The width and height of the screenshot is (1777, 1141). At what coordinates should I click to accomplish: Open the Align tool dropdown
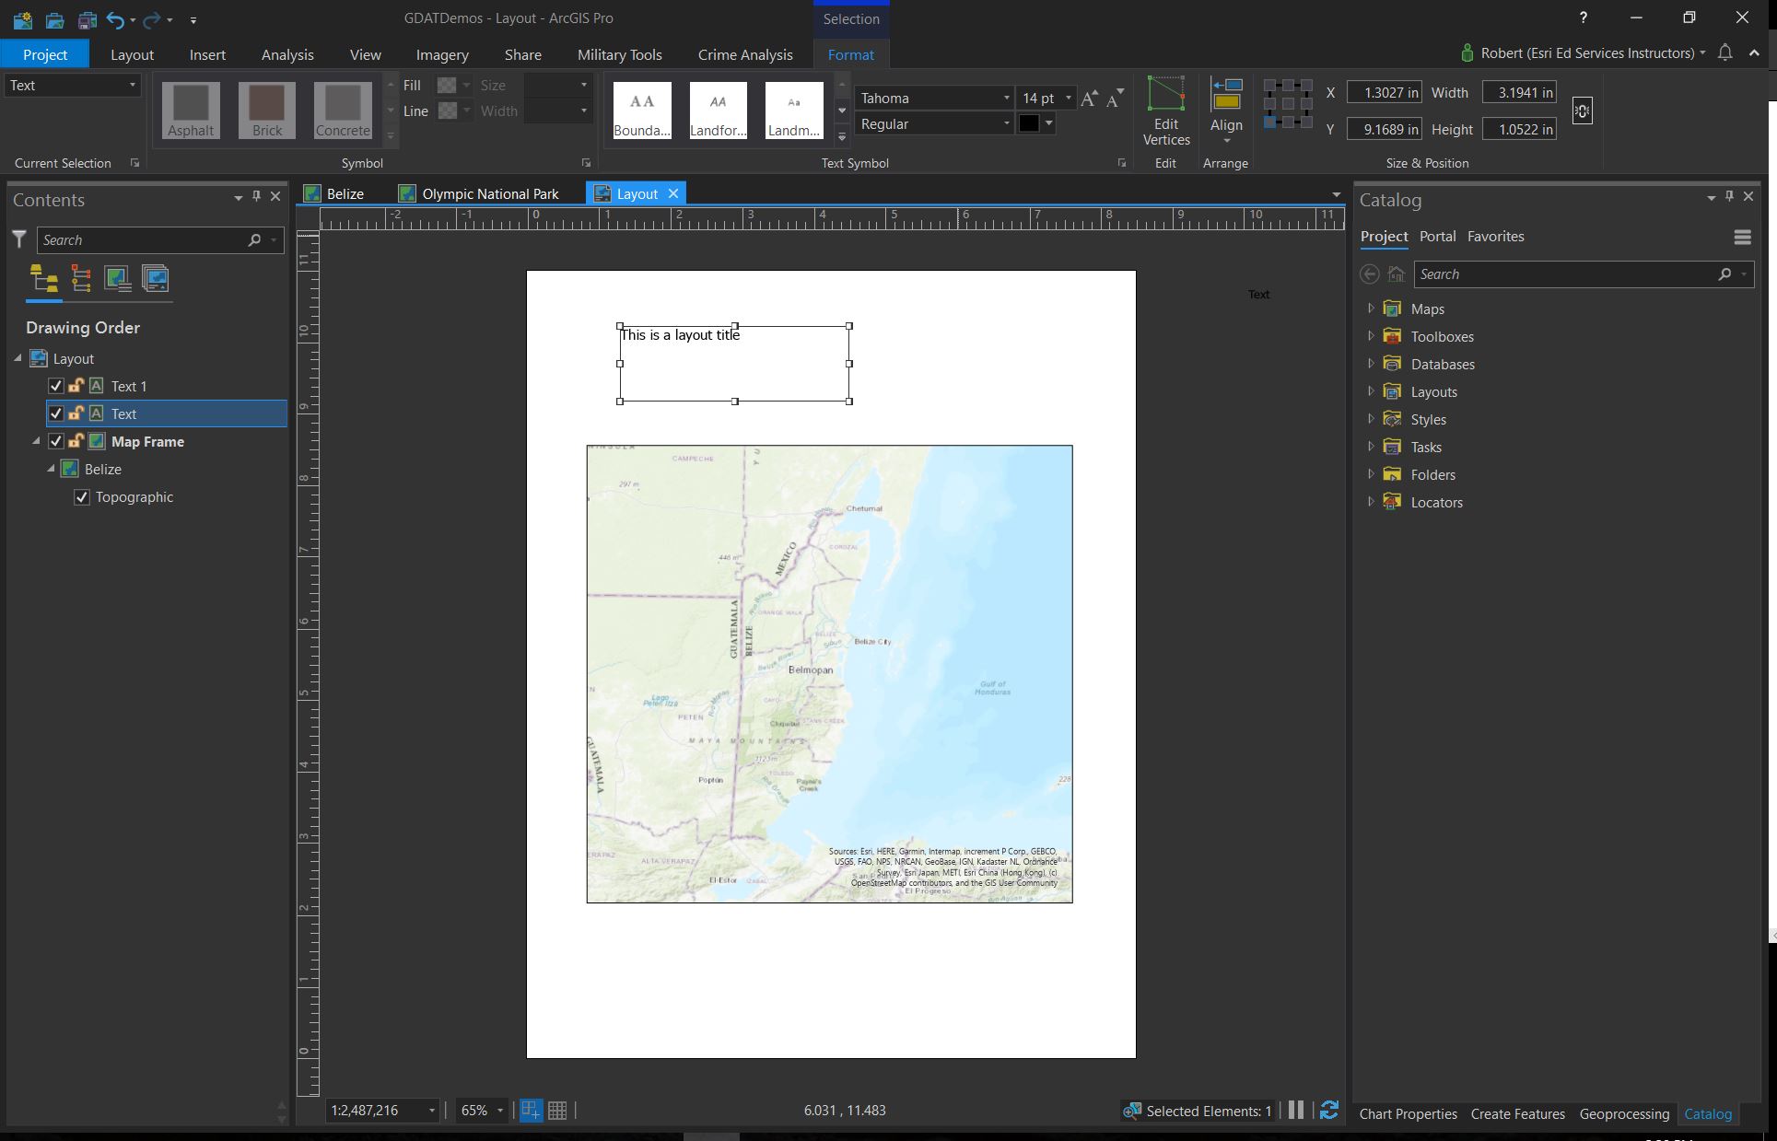tap(1226, 140)
